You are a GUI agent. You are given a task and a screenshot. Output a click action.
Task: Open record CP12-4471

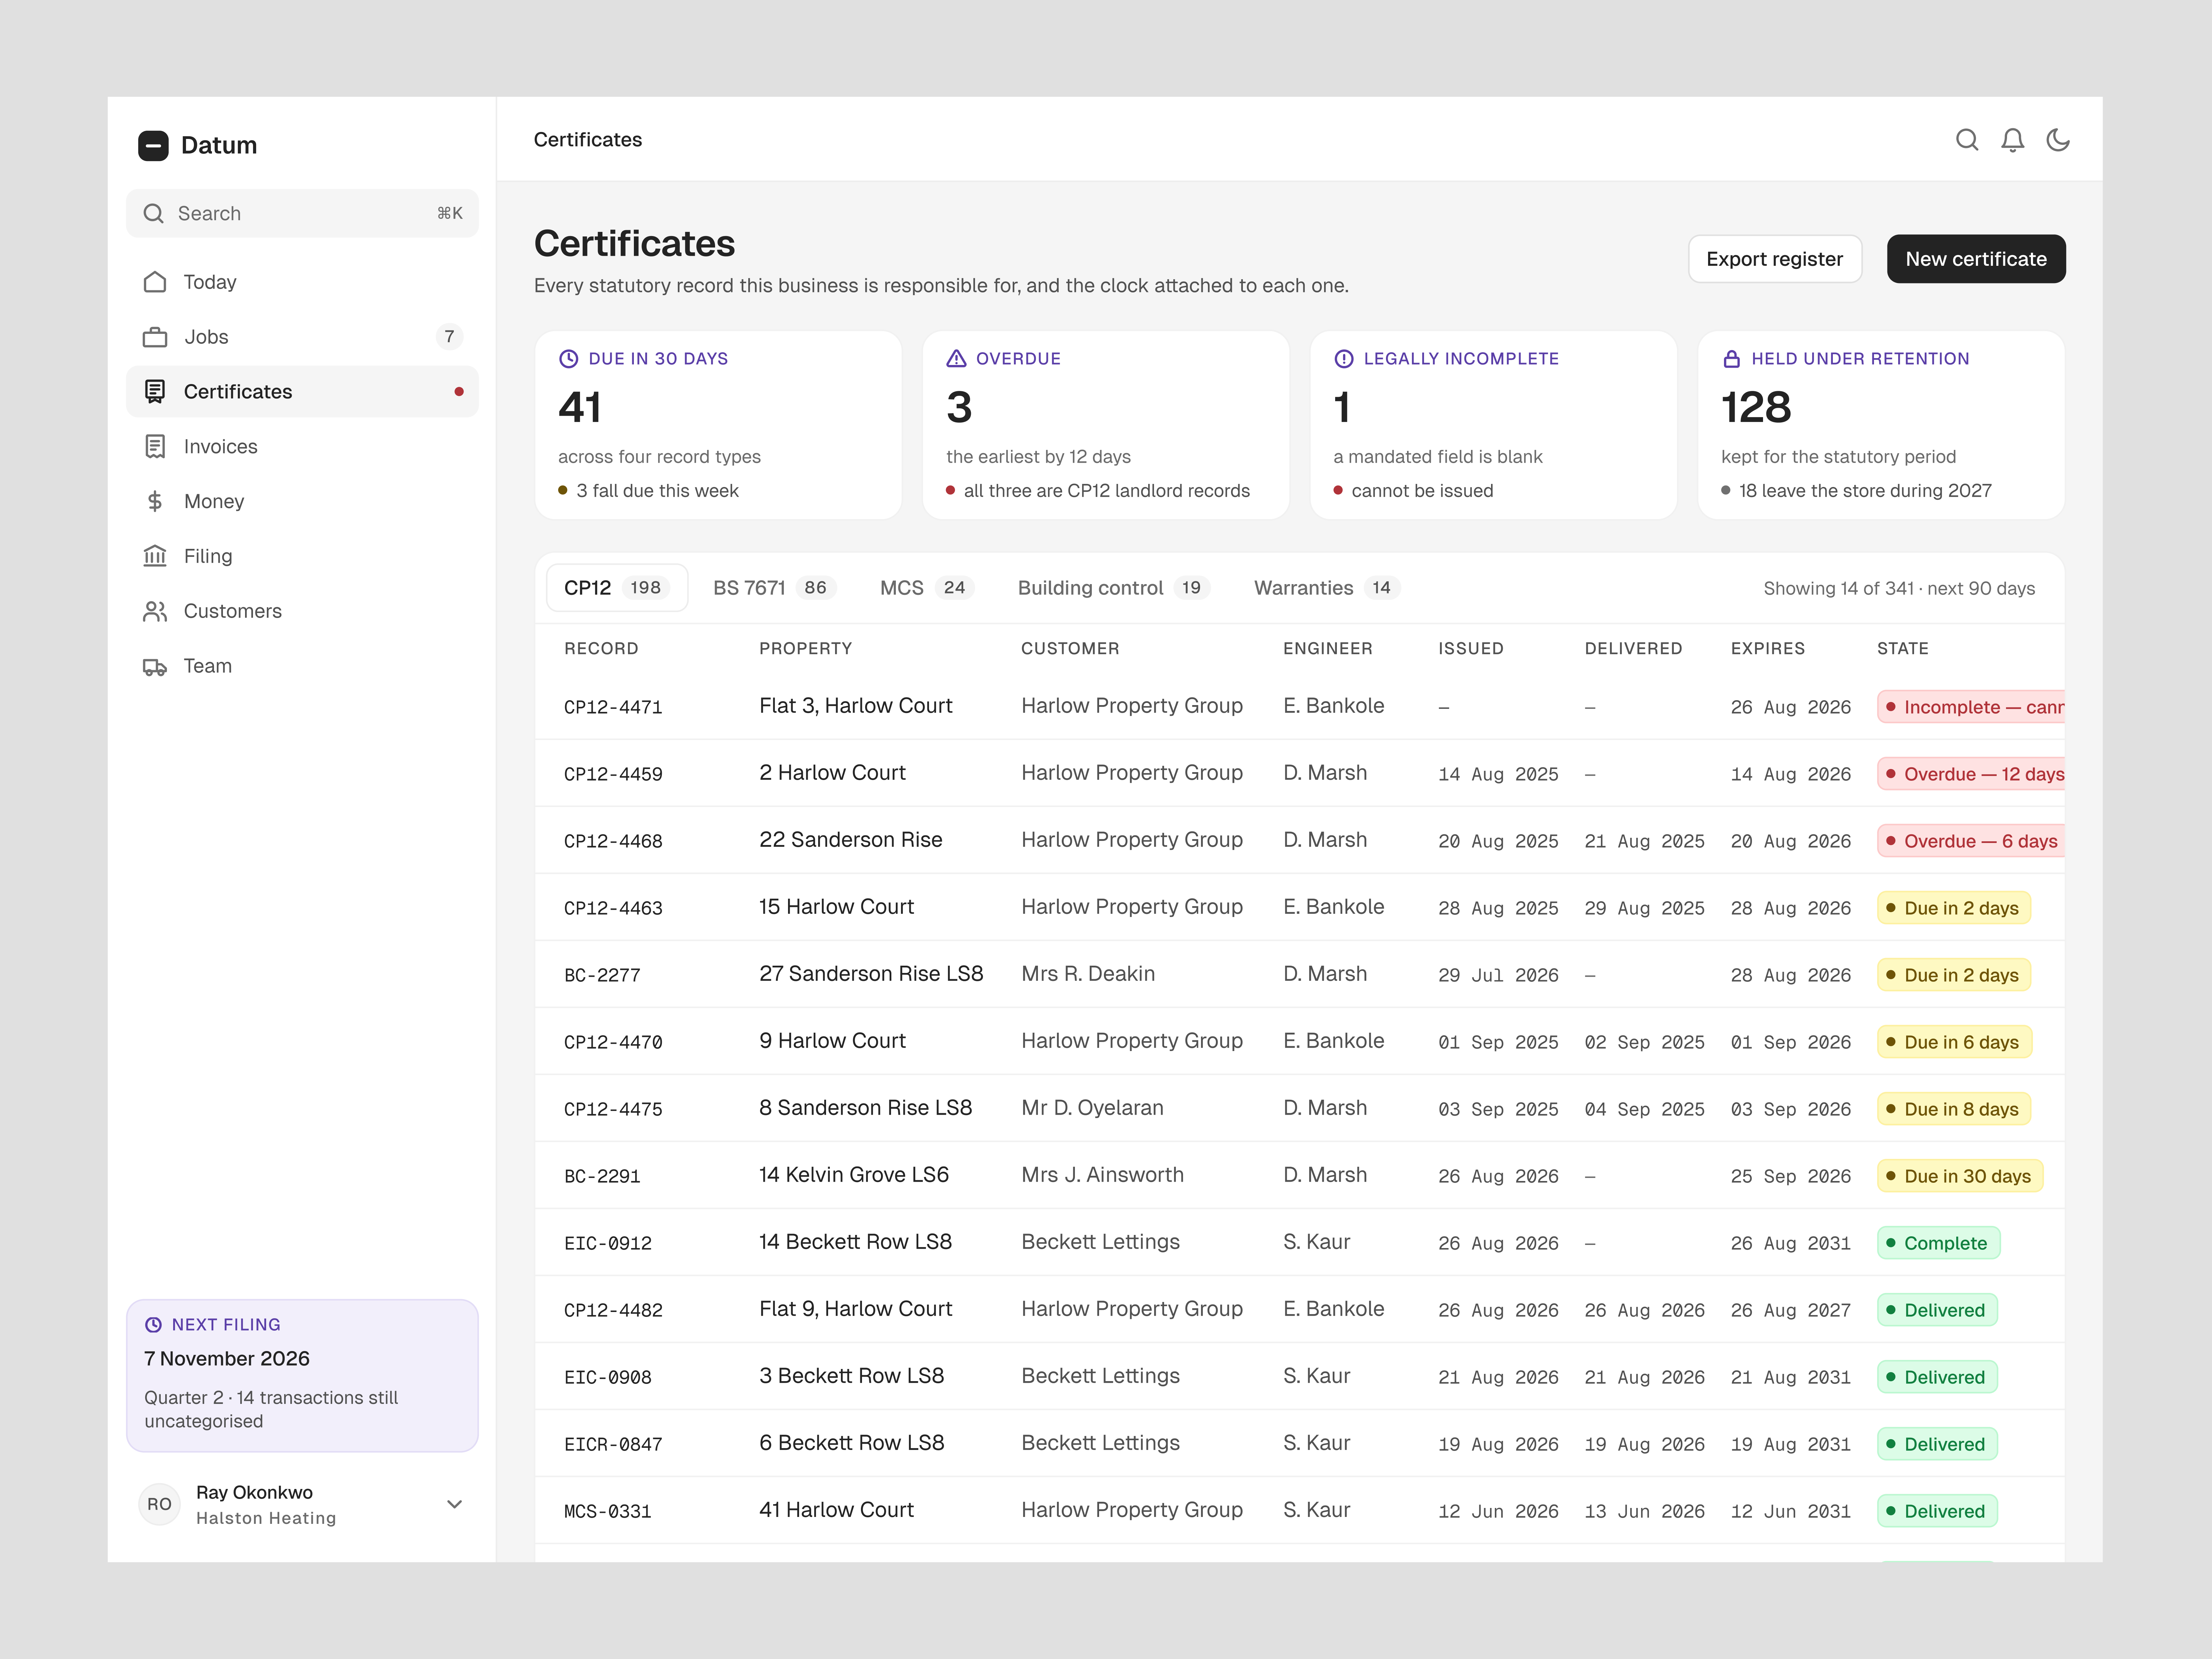click(613, 707)
